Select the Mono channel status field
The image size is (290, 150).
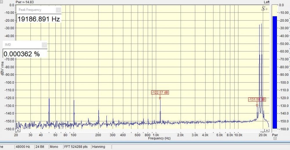(55, 147)
